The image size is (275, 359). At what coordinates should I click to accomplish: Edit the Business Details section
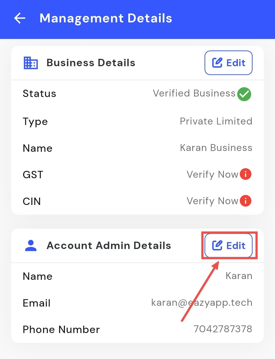[228, 63]
